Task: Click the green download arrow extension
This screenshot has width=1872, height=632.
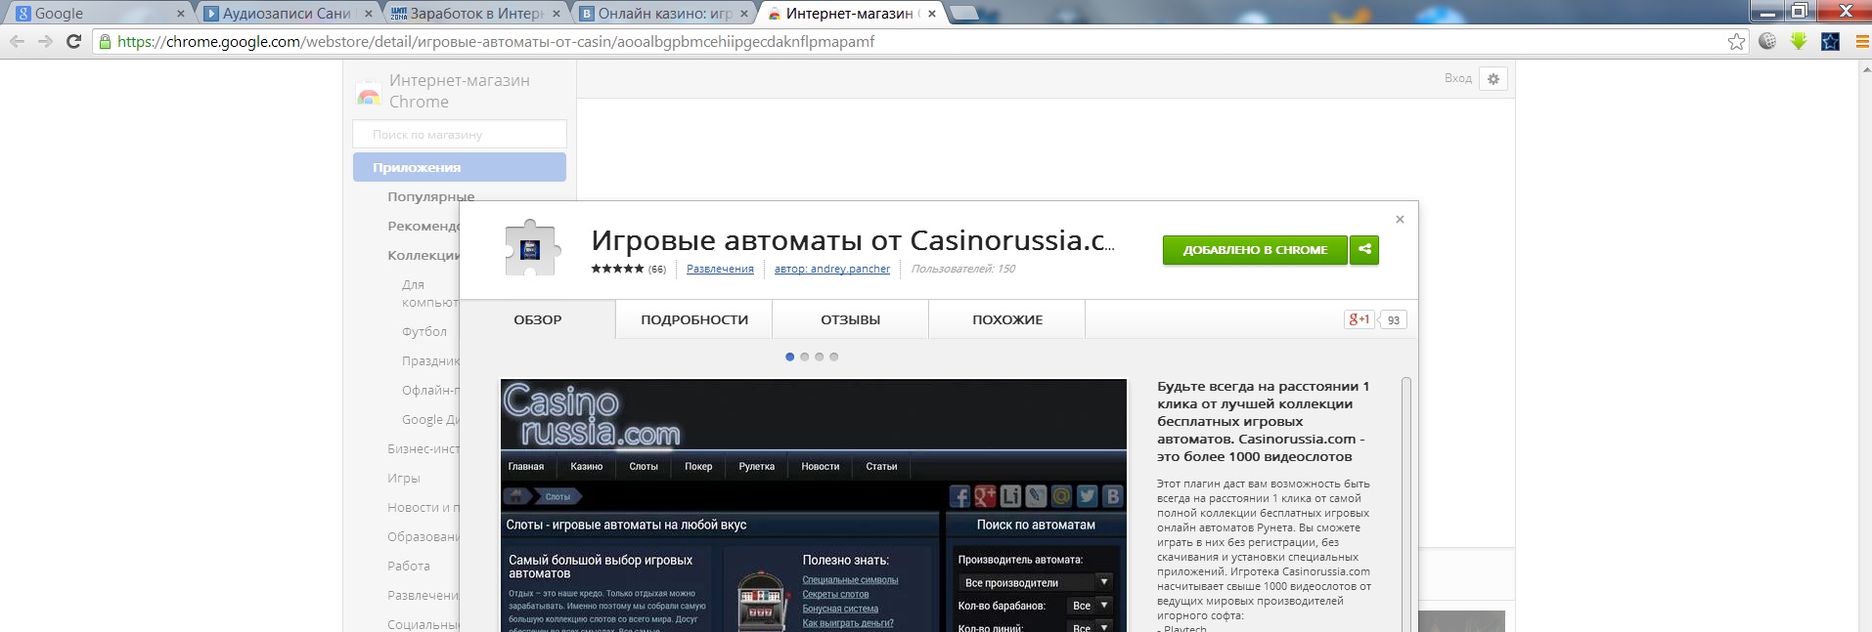Action: coord(1799,41)
